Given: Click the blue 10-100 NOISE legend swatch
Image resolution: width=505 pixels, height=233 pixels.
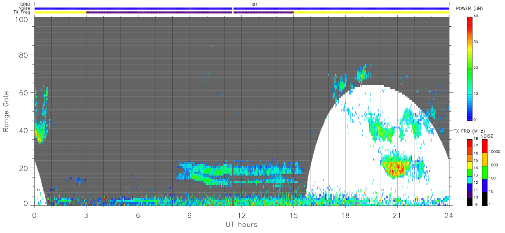Looking at the screenshot, I should click(x=484, y=186).
